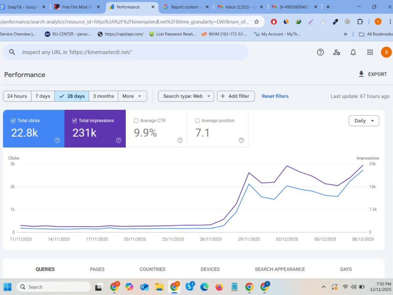This screenshot has height=295, width=393.
Task: Open the Windows Start menu
Action: pyautogui.click(x=7, y=287)
